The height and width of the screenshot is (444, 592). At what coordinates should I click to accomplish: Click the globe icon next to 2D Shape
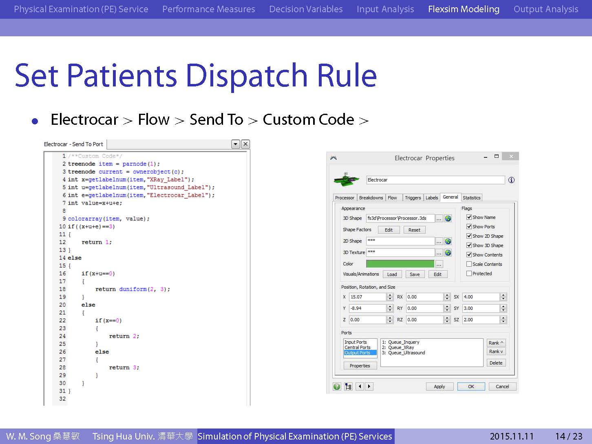[448, 241]
